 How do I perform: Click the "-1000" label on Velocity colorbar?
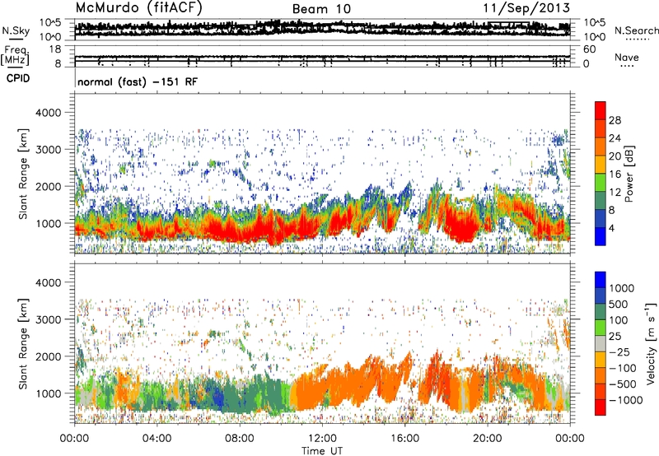click(626, 400)
